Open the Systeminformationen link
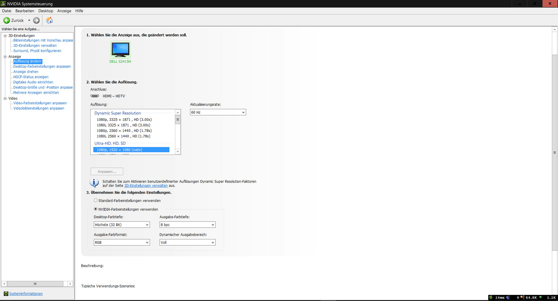The width and height of the screenshot is (558, 301). pos(26,294)
